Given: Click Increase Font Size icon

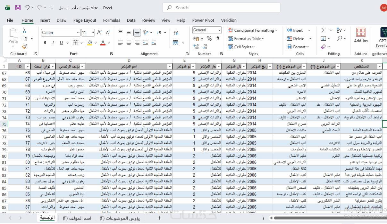Looking at the screenshot, I should pyautogui.click(x=99, y=33).
